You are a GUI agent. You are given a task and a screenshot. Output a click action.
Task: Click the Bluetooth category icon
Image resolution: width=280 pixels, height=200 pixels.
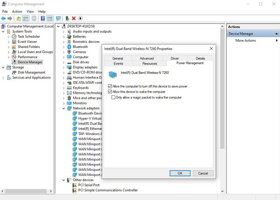[69, 47]
